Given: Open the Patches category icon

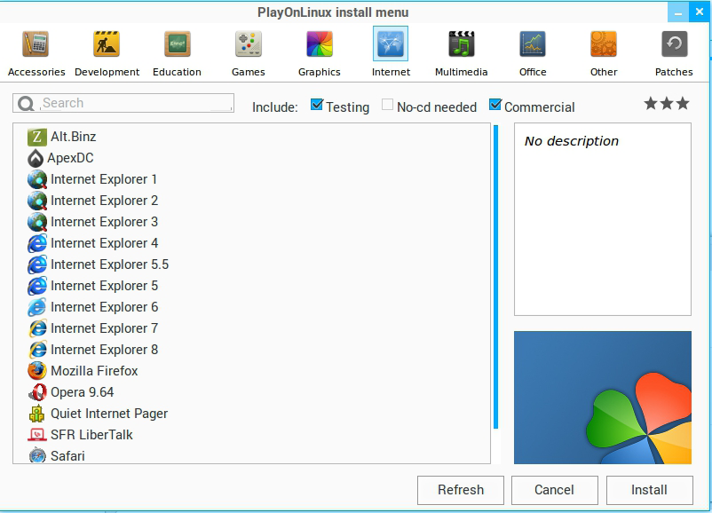Looking at the screenshot, I should click(x=675, y=44).
